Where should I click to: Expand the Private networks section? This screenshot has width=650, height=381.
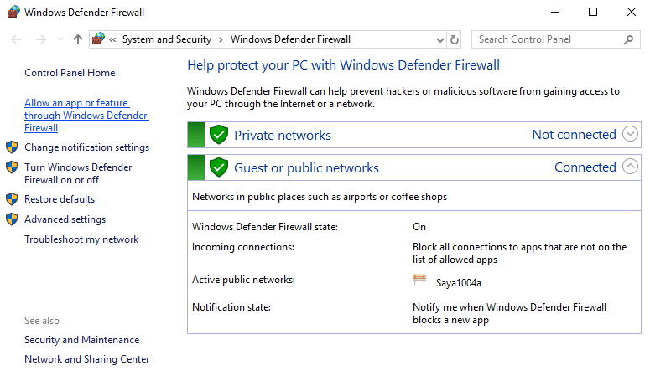(x=630, y=134)
